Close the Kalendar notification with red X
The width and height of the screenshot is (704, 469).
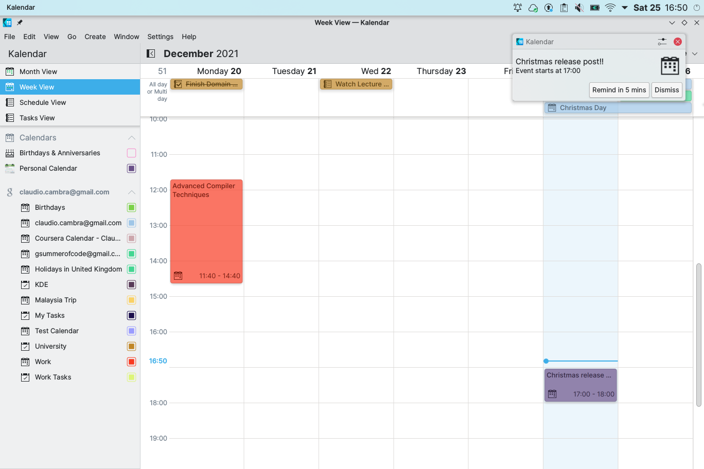point(678,42)
